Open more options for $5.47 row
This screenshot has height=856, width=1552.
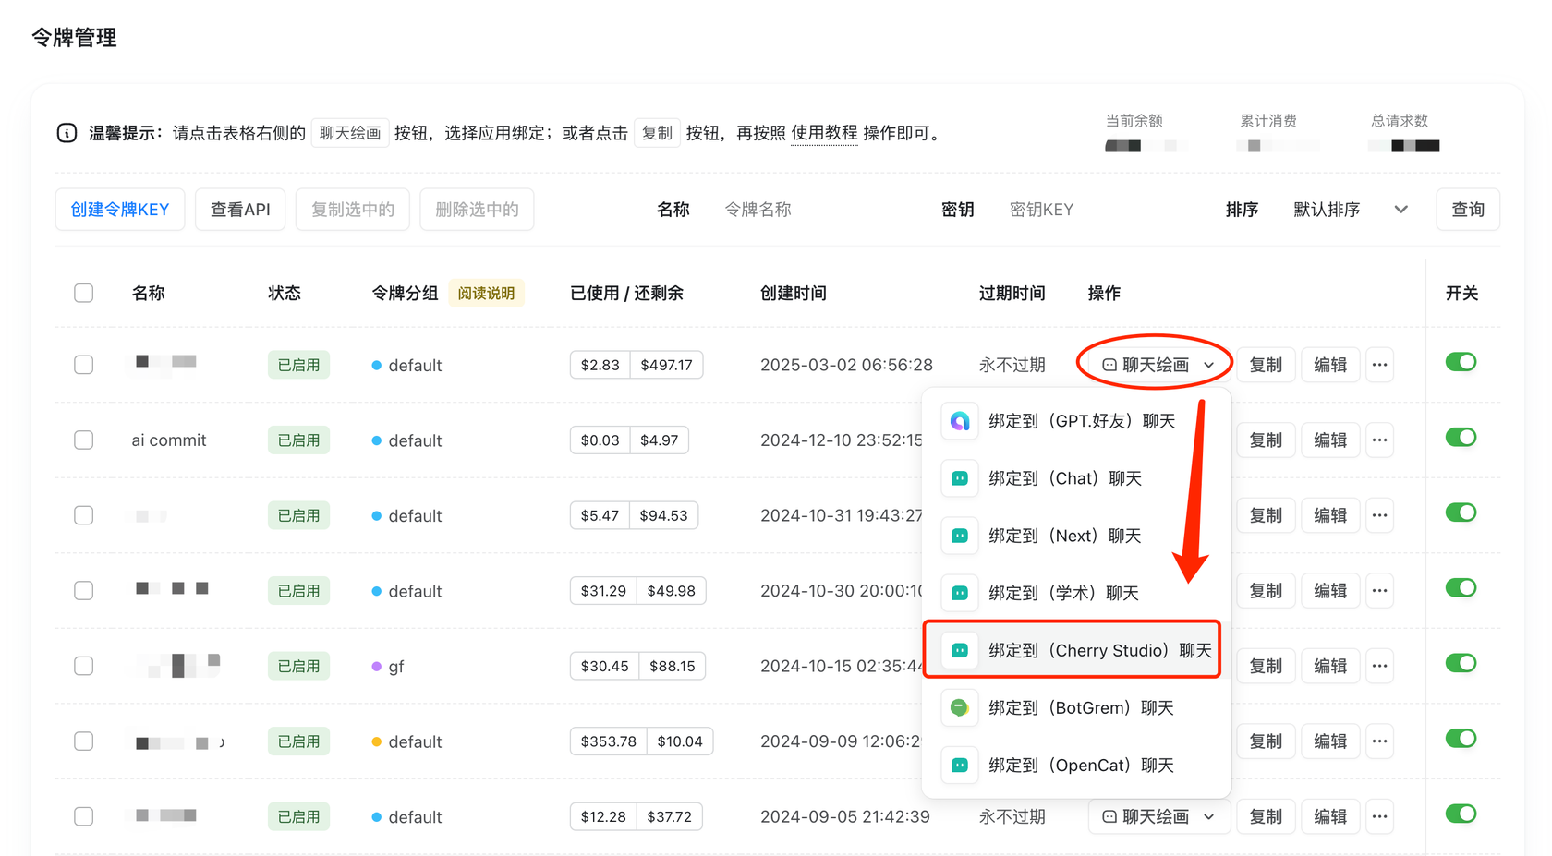pyautogui.click(x=1379, y=515)
